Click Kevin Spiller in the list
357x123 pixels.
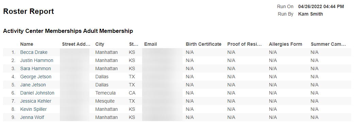(x=33, y=109)
